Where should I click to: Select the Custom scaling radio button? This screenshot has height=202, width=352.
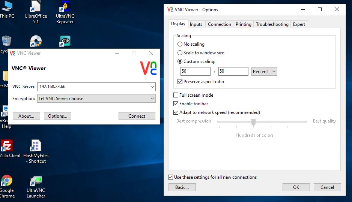(x=180, y=61)
